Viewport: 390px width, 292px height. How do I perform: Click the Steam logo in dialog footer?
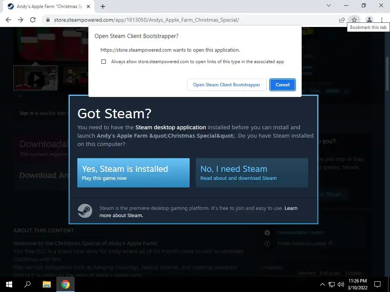click(85, 211)
